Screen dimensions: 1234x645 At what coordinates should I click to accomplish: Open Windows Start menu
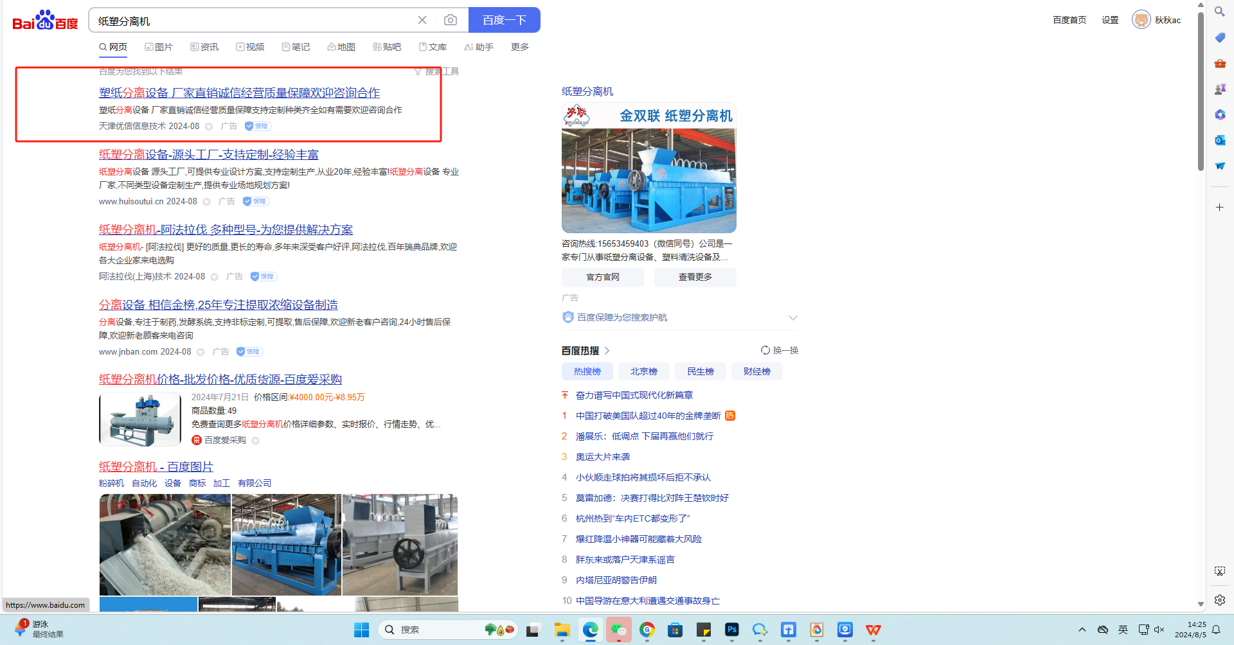pyautogui.click(x=361, y=630)
